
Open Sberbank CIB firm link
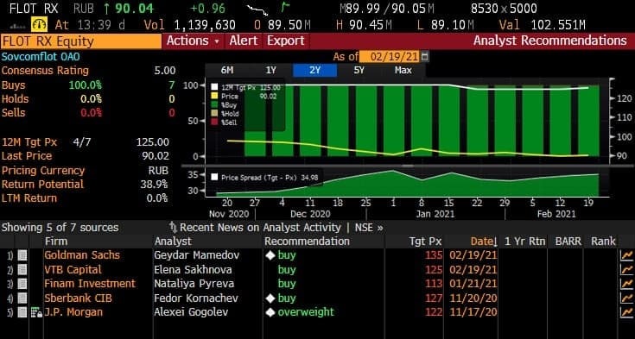click(78, 298)
